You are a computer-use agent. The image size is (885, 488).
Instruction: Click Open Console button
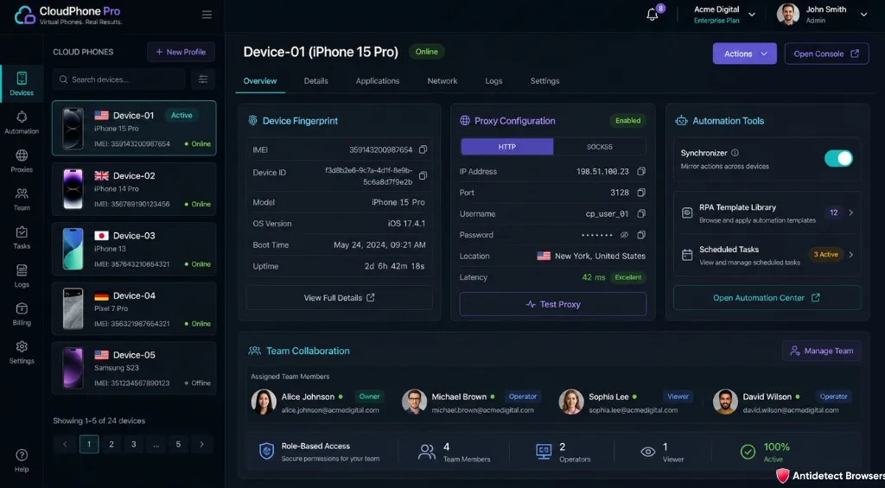click(x=826, y=54)
